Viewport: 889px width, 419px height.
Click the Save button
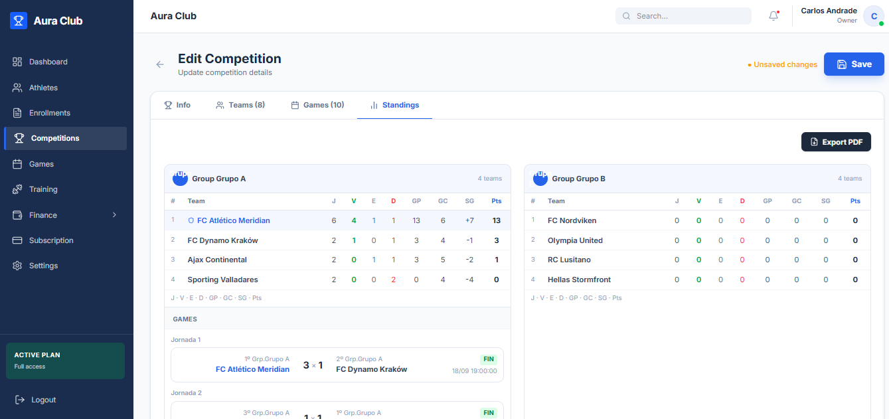[854, 64]
